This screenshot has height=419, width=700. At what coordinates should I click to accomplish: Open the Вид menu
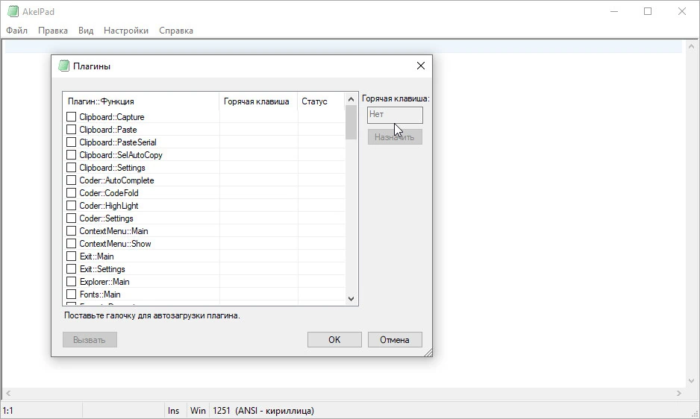click(x=86, y=31)
